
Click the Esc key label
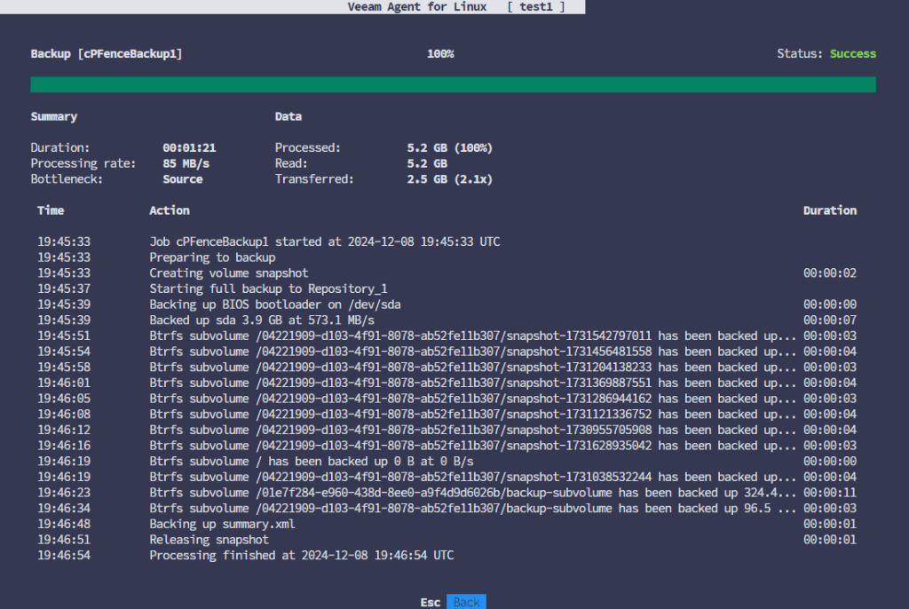click(x=430, y=602)
